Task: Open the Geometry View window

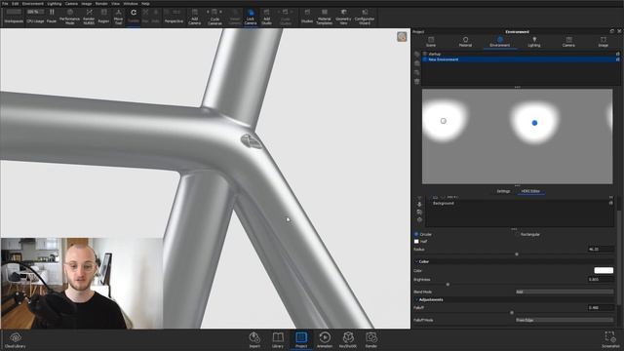Action: 343,18
